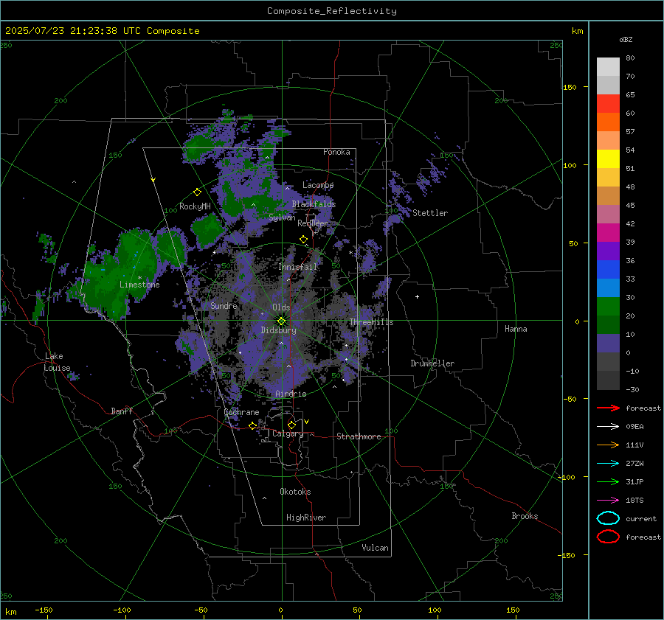Click the dBZ legend heading

pos(626,39)
